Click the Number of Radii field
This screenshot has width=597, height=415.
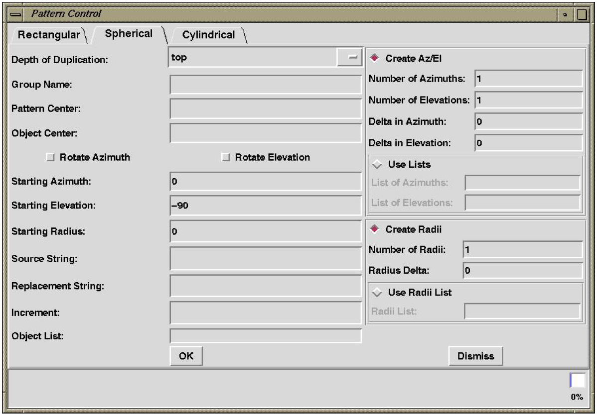coord(523,249)
